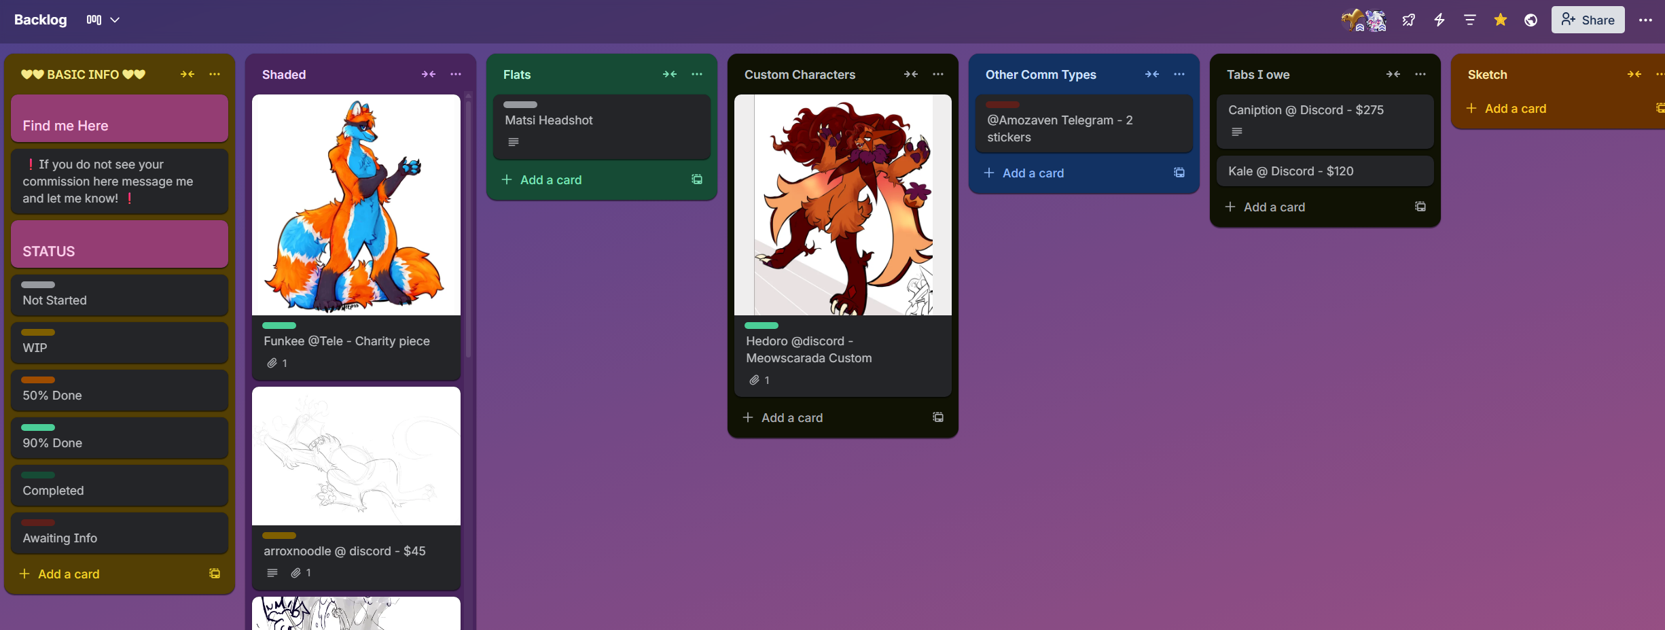1665x630 pixels.
Task: Open the globe visibility settings
Action: click(1531, 20)
